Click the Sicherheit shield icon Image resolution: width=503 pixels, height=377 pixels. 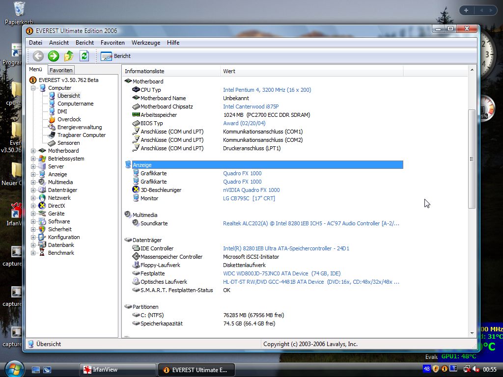(42, 229)
